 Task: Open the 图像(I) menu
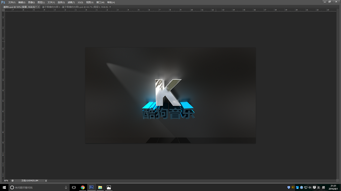(31, 2)
